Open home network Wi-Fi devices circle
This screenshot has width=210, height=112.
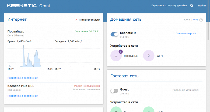pyautogui.click(x=149, y=56)
